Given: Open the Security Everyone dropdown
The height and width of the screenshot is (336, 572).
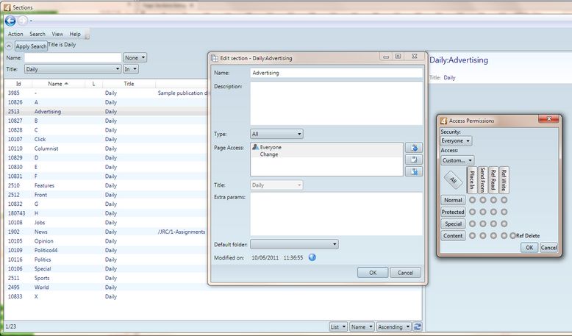Looking at the screenshot, I should tap(456, 141).
